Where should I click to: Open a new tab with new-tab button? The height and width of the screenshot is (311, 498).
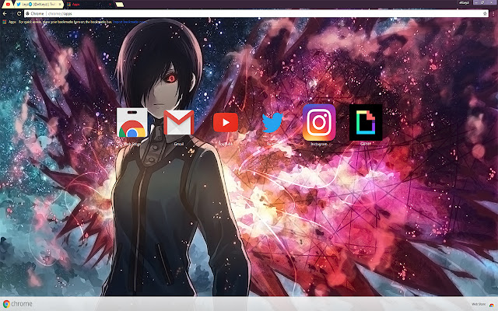point(119,4)
